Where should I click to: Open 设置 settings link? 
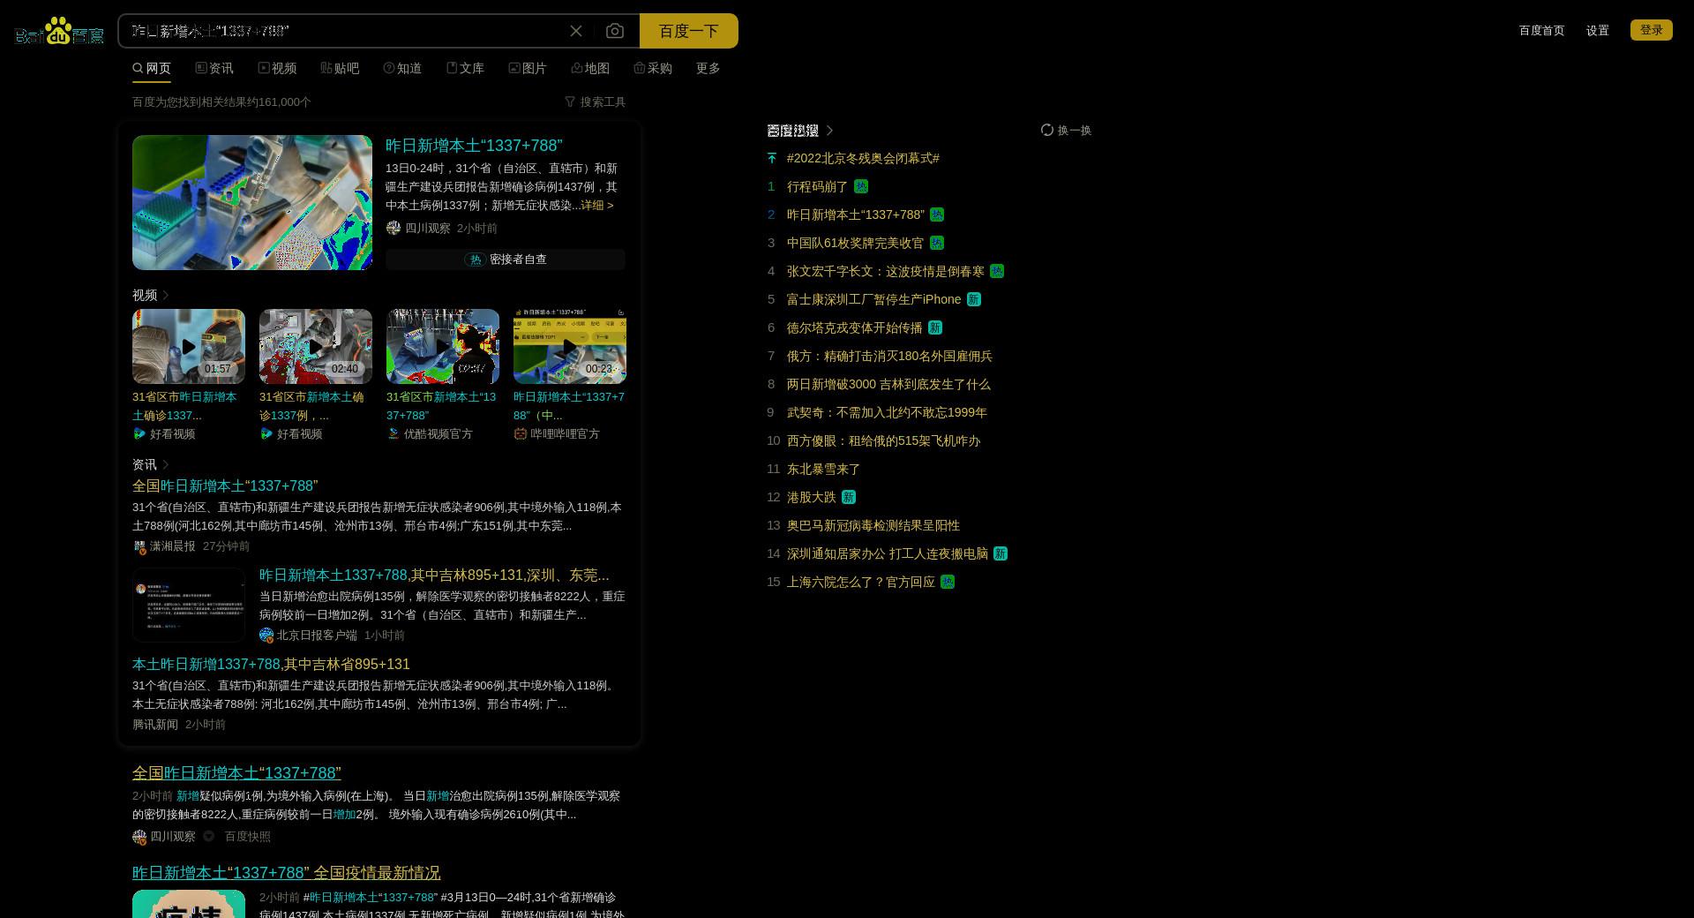1597,30
